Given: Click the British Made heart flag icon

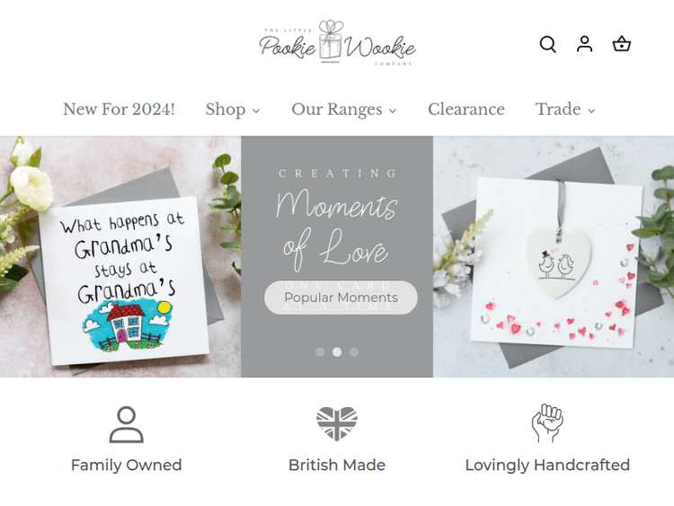Looking at the screenshot, I should tap(337, 424).
